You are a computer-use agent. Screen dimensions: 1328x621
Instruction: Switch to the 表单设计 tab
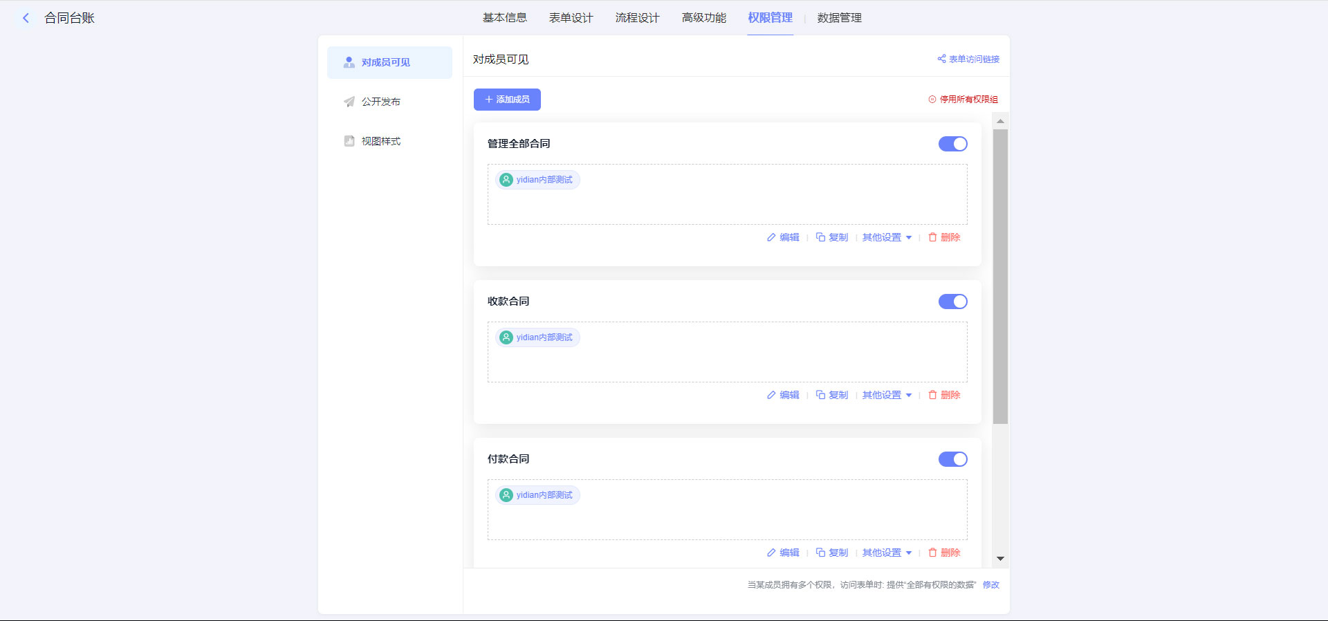(x=571, y=18)
